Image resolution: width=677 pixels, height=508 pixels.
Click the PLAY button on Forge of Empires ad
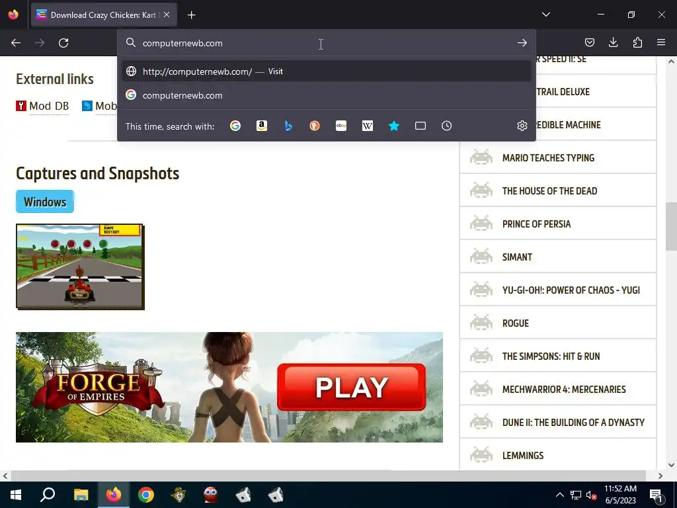[x=351, y=387]
